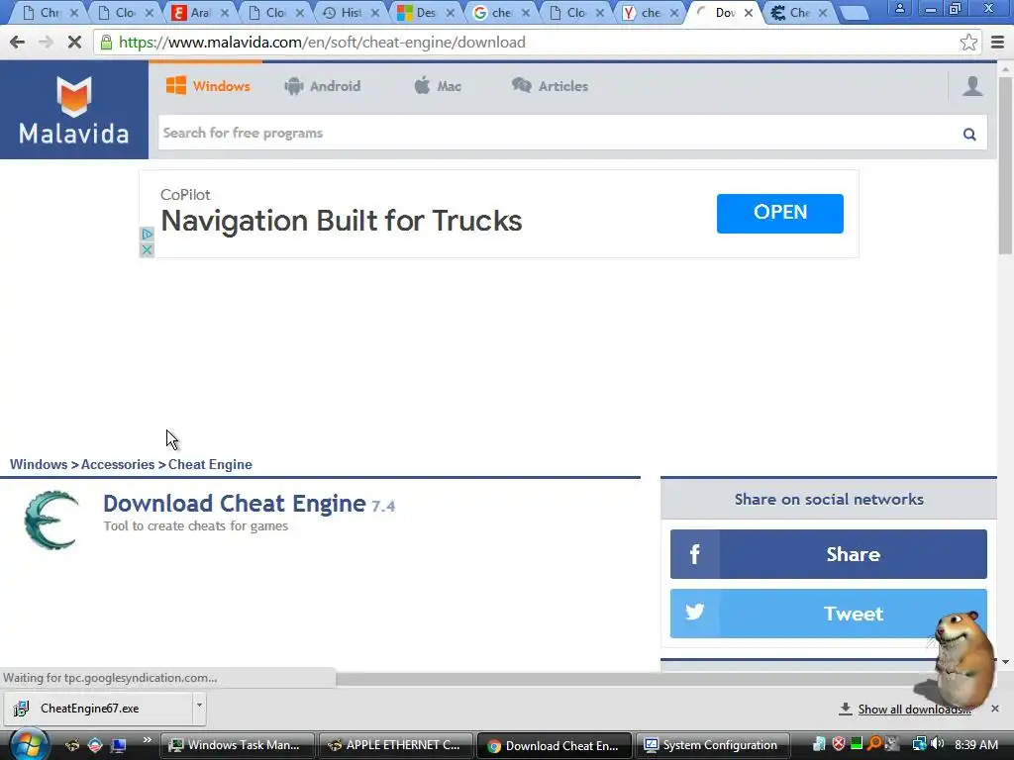Viewport: 1014px width, 760px height.
Task: Close the downloads bar
Action: pyautogui.click(x=994, y=709)
